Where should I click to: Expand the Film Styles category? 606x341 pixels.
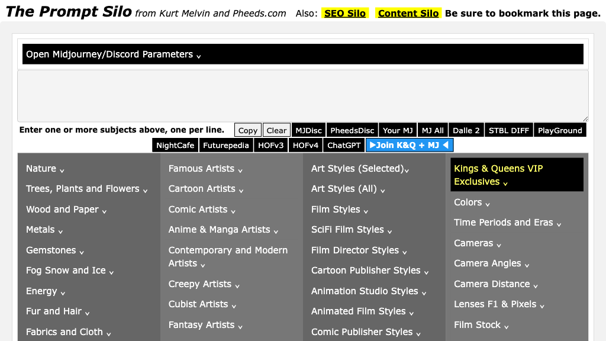coord(340,210)
